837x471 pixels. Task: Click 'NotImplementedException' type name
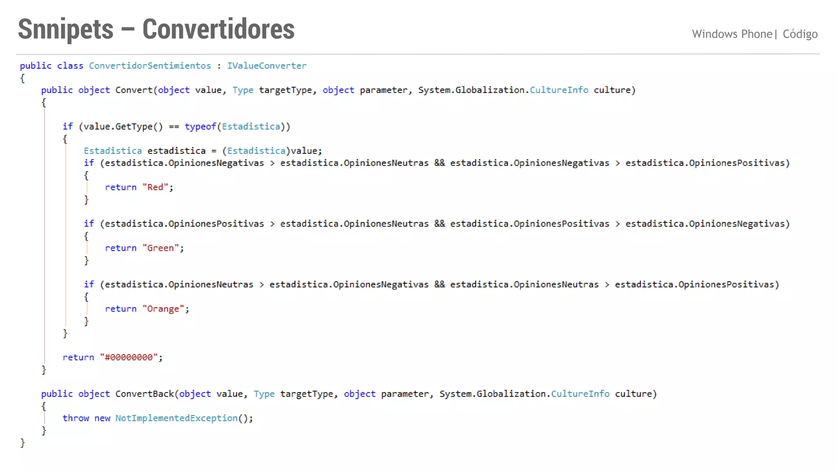pyautogui.click(x=176, y=418)
